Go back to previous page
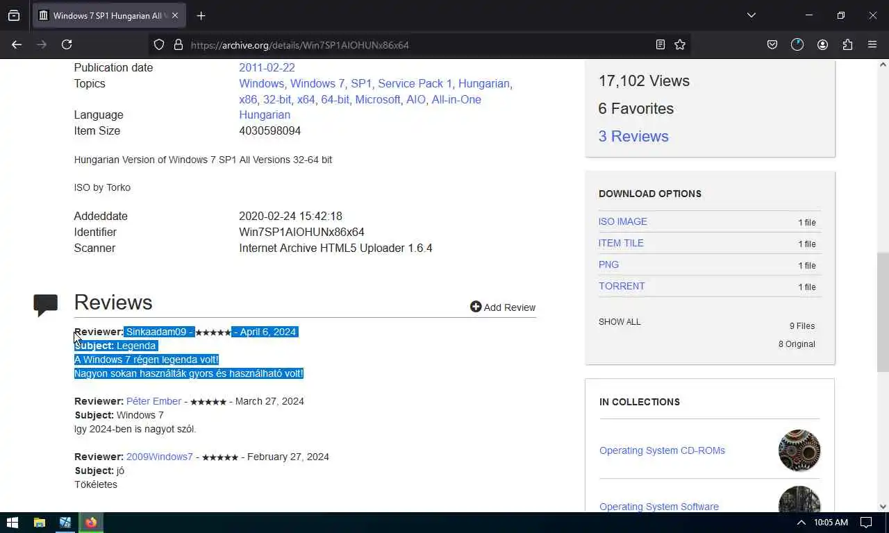The image size is (889, 533). 17,44
